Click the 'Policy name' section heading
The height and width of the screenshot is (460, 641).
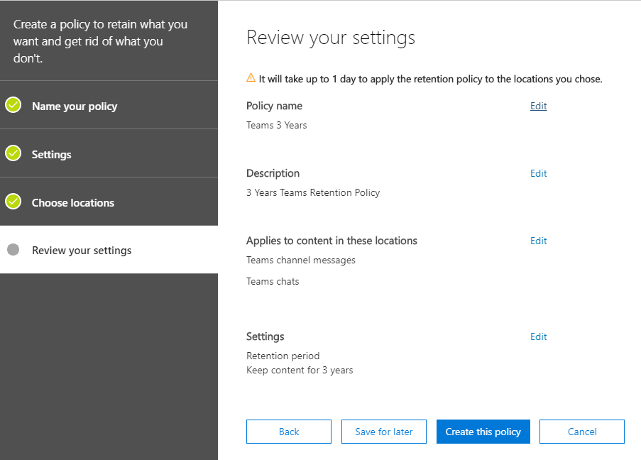point(274,106)
